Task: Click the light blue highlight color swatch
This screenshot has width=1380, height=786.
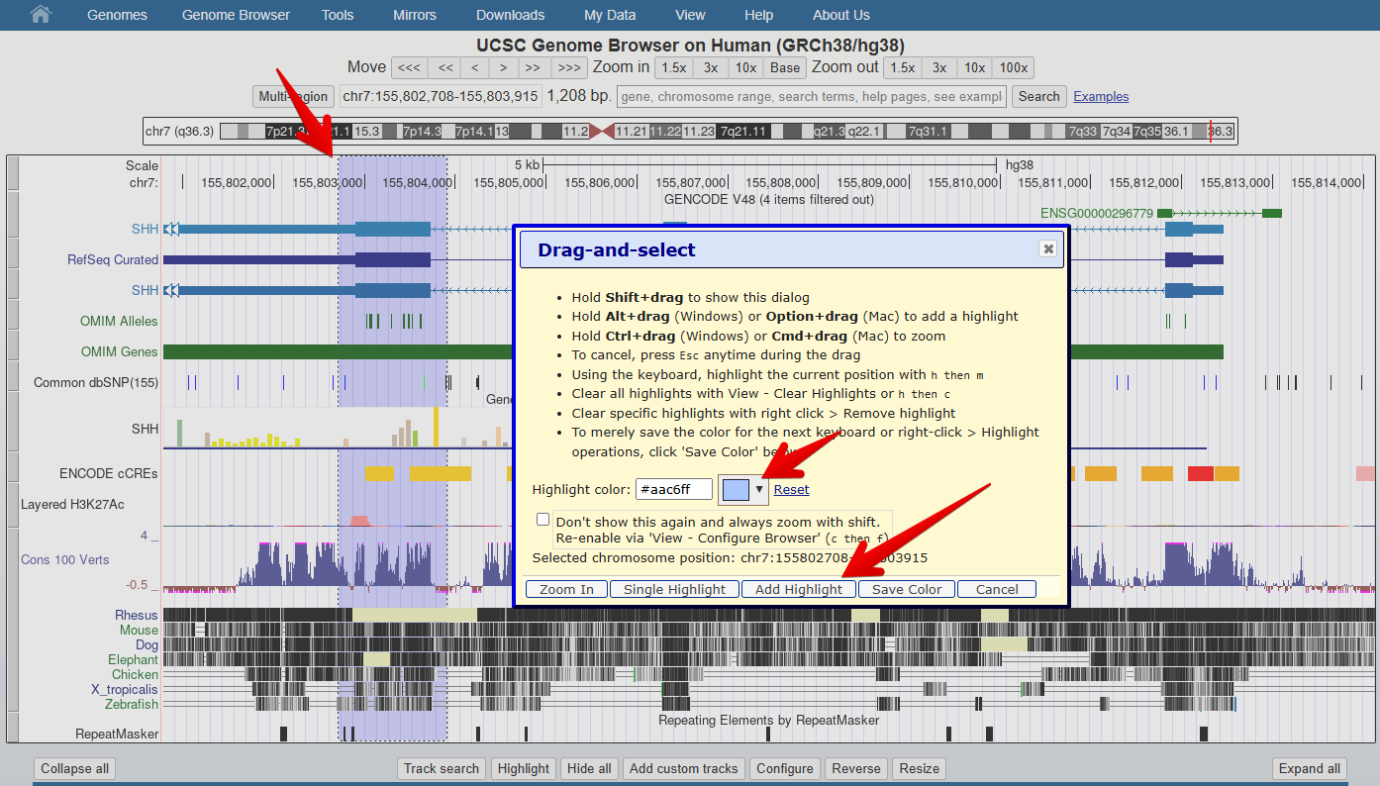Action: click(736, 489)
